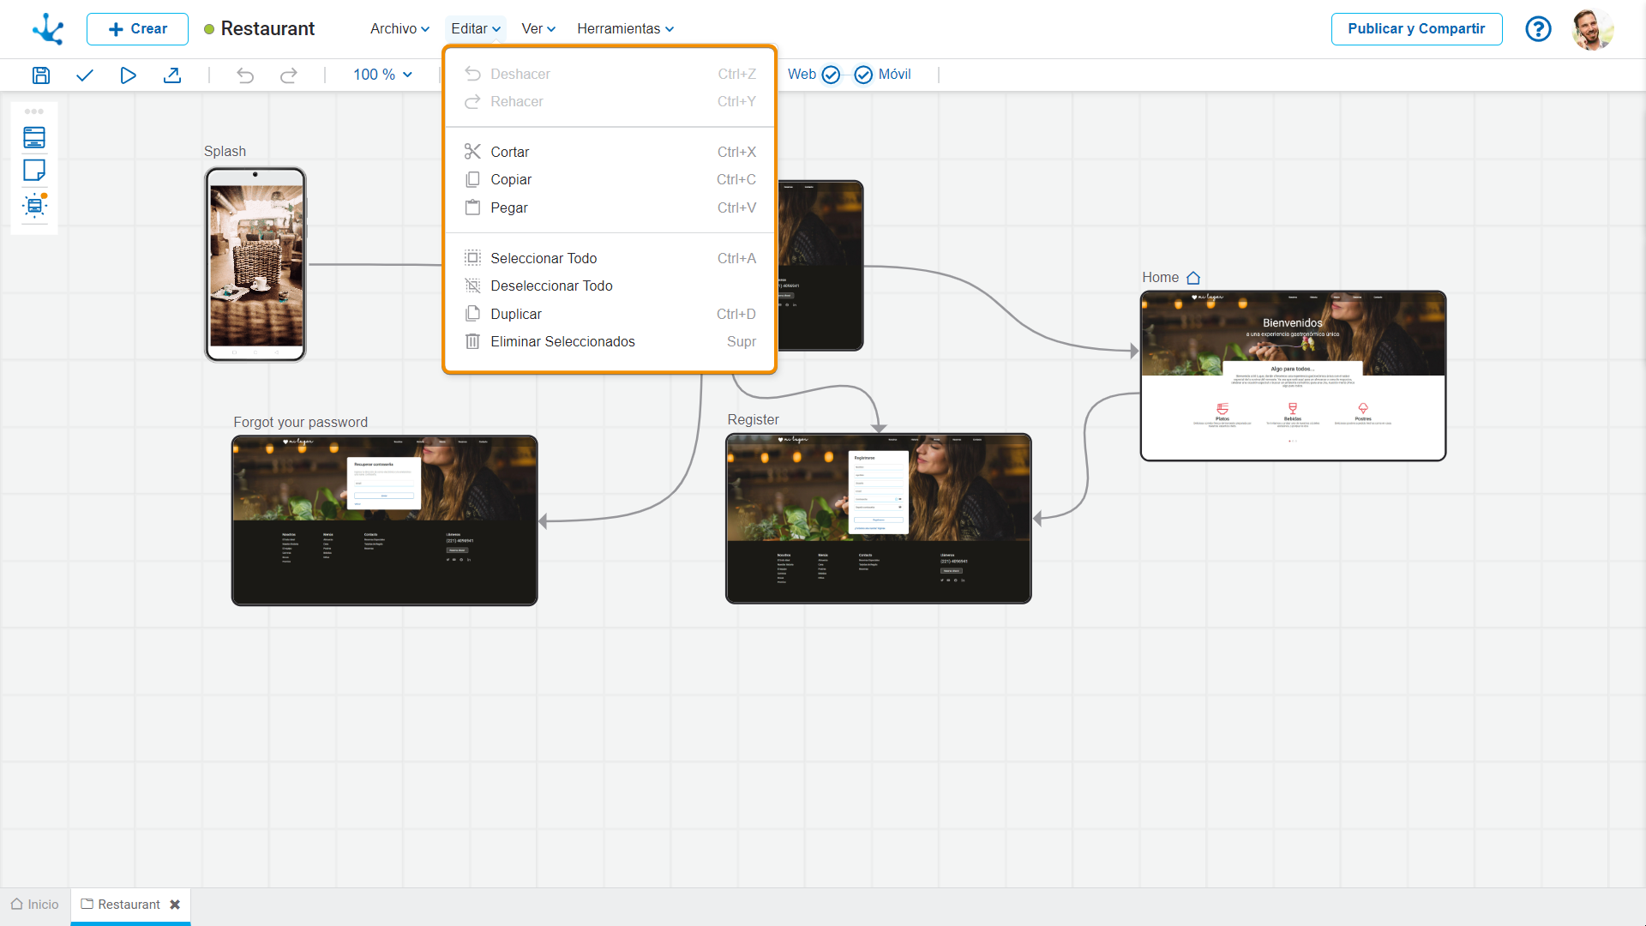Viewport: 1646px width, 926px height.
Task: Expand the 100 % zoom dropdown
Action: coord(382,75)
